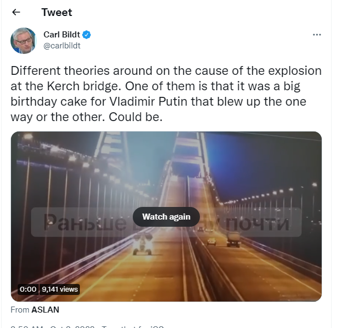Open the three-dot more options menu
Viewport: 347px width, 328px height.
[x=317, y=35]
